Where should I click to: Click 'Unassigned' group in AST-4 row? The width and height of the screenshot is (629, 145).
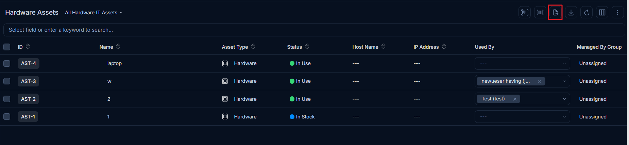pos(593,63)
